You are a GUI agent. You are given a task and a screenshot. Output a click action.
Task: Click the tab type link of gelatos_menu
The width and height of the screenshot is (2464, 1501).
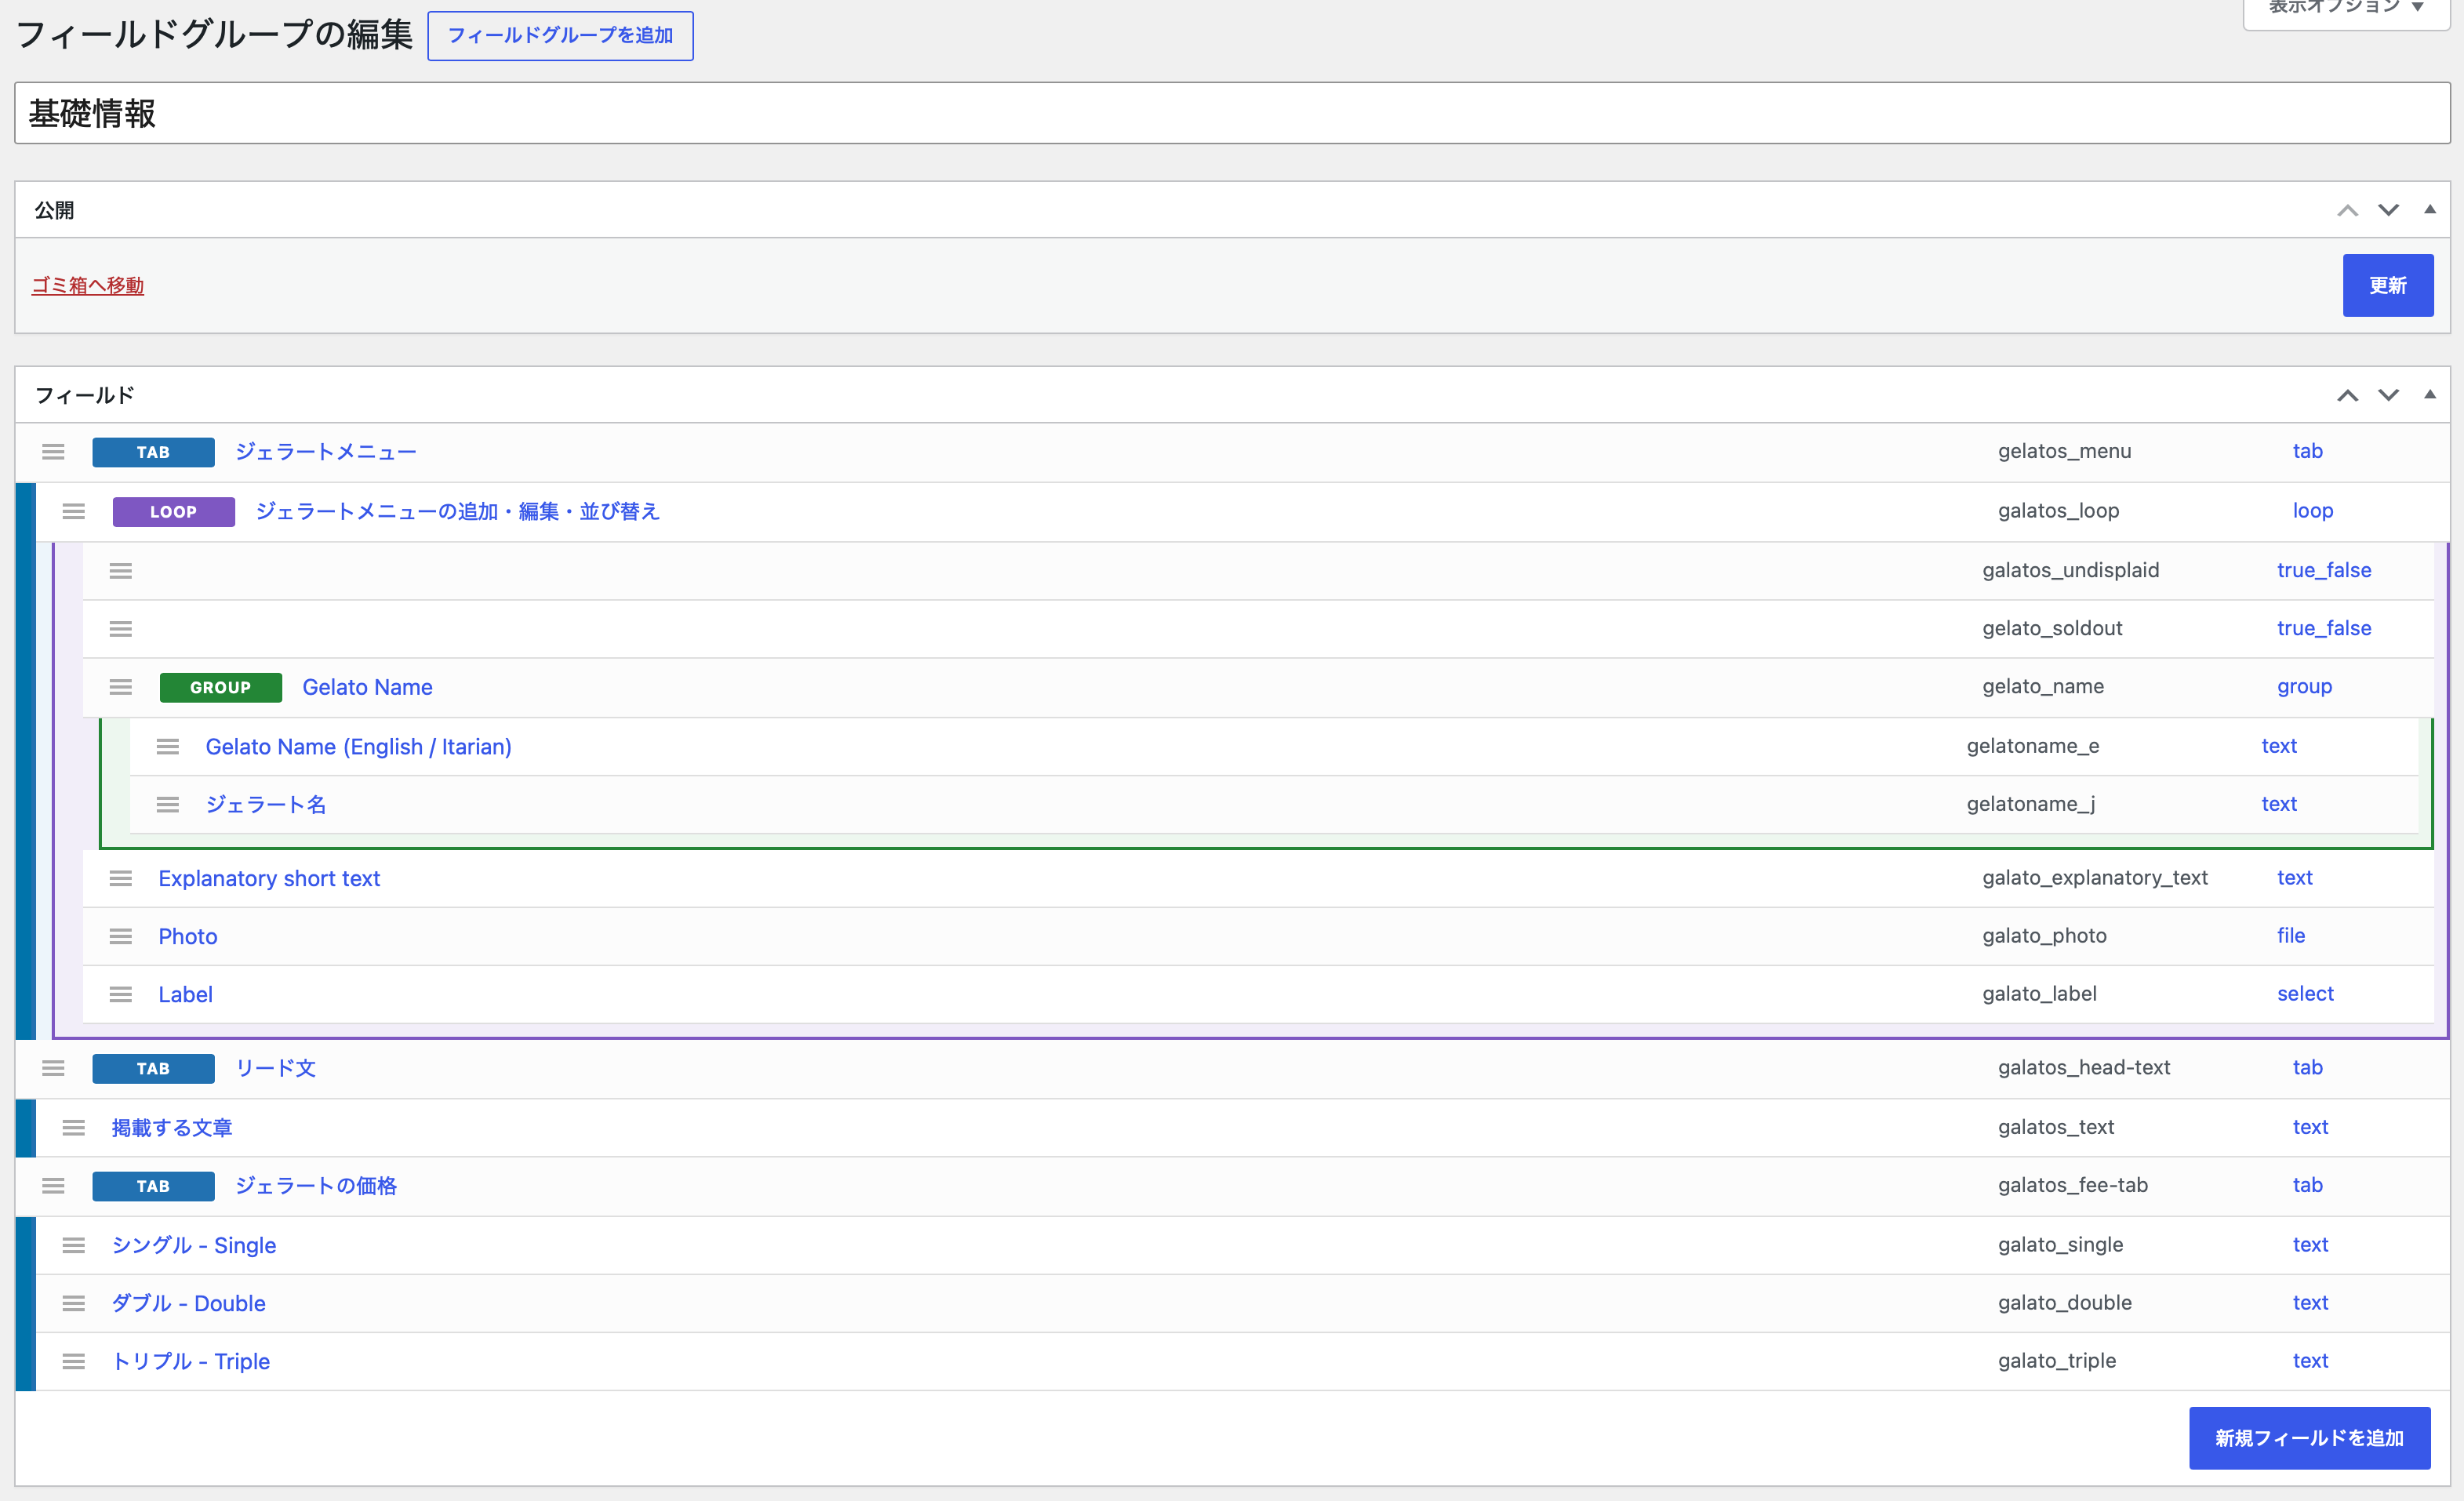[x=2307, y=452]
